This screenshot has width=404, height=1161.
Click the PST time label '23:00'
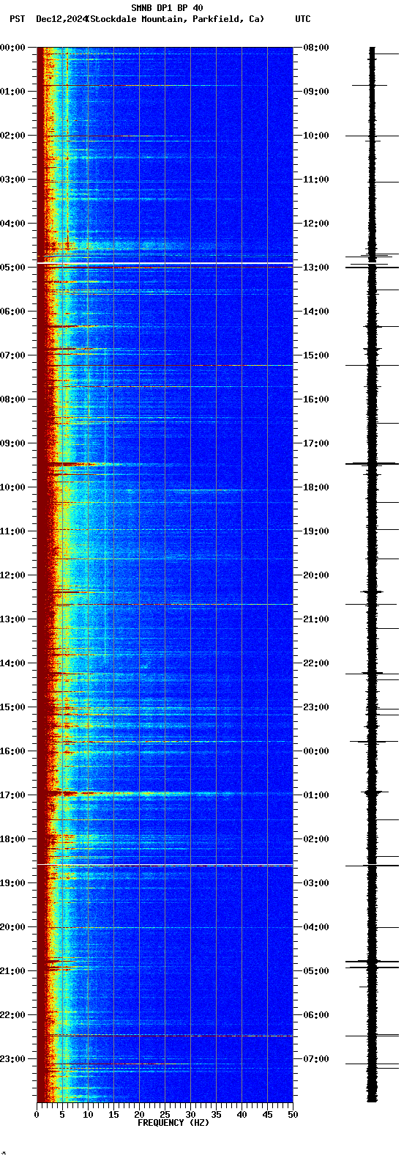click(x=12, y=1059)
